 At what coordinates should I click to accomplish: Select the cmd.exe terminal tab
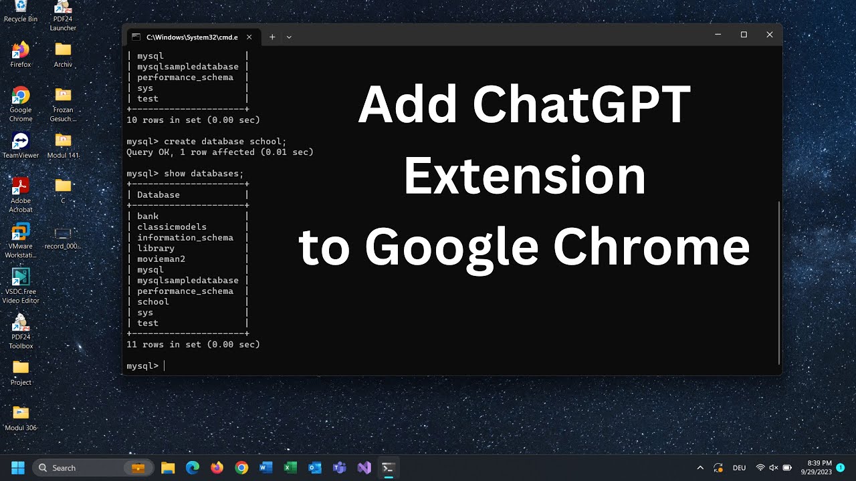pos(193,37)
